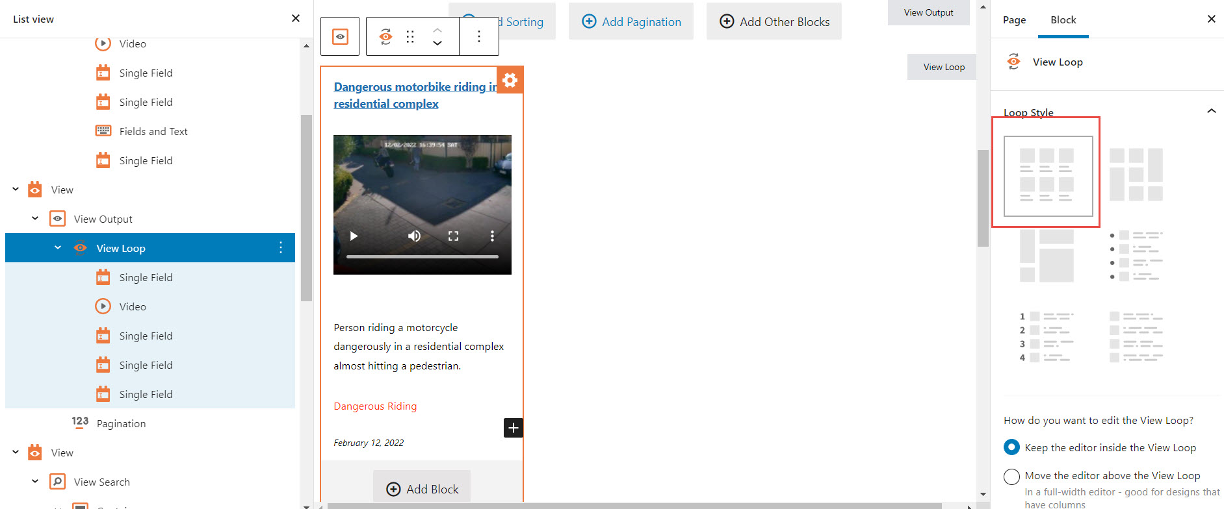Select the View Output parent block icon in toolbar
The image size is (1224, 509).
tap(340, 36)
